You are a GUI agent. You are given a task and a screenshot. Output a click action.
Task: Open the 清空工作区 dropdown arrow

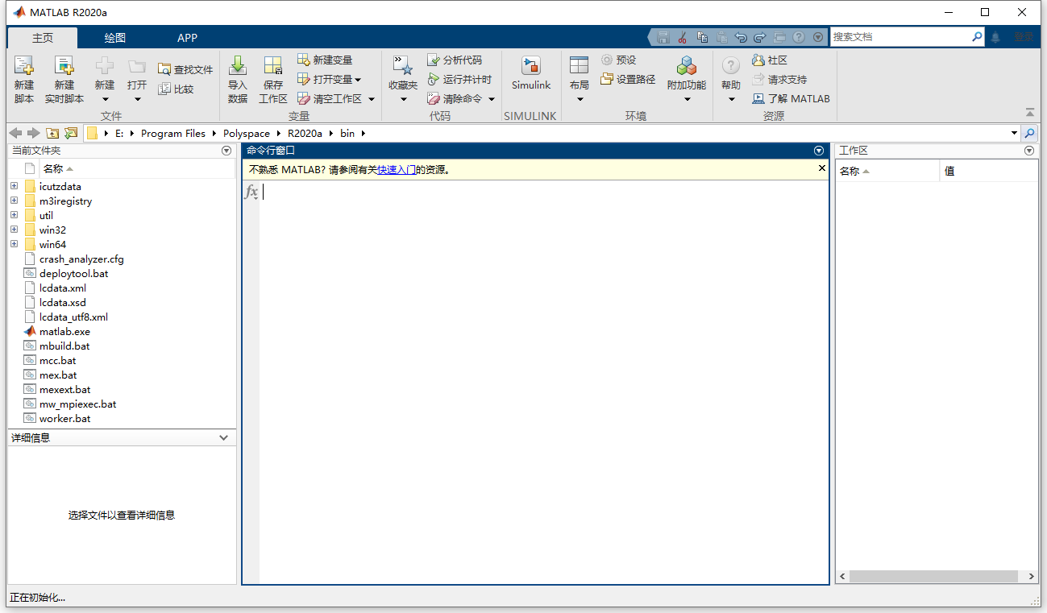click(x=372, y=99)
